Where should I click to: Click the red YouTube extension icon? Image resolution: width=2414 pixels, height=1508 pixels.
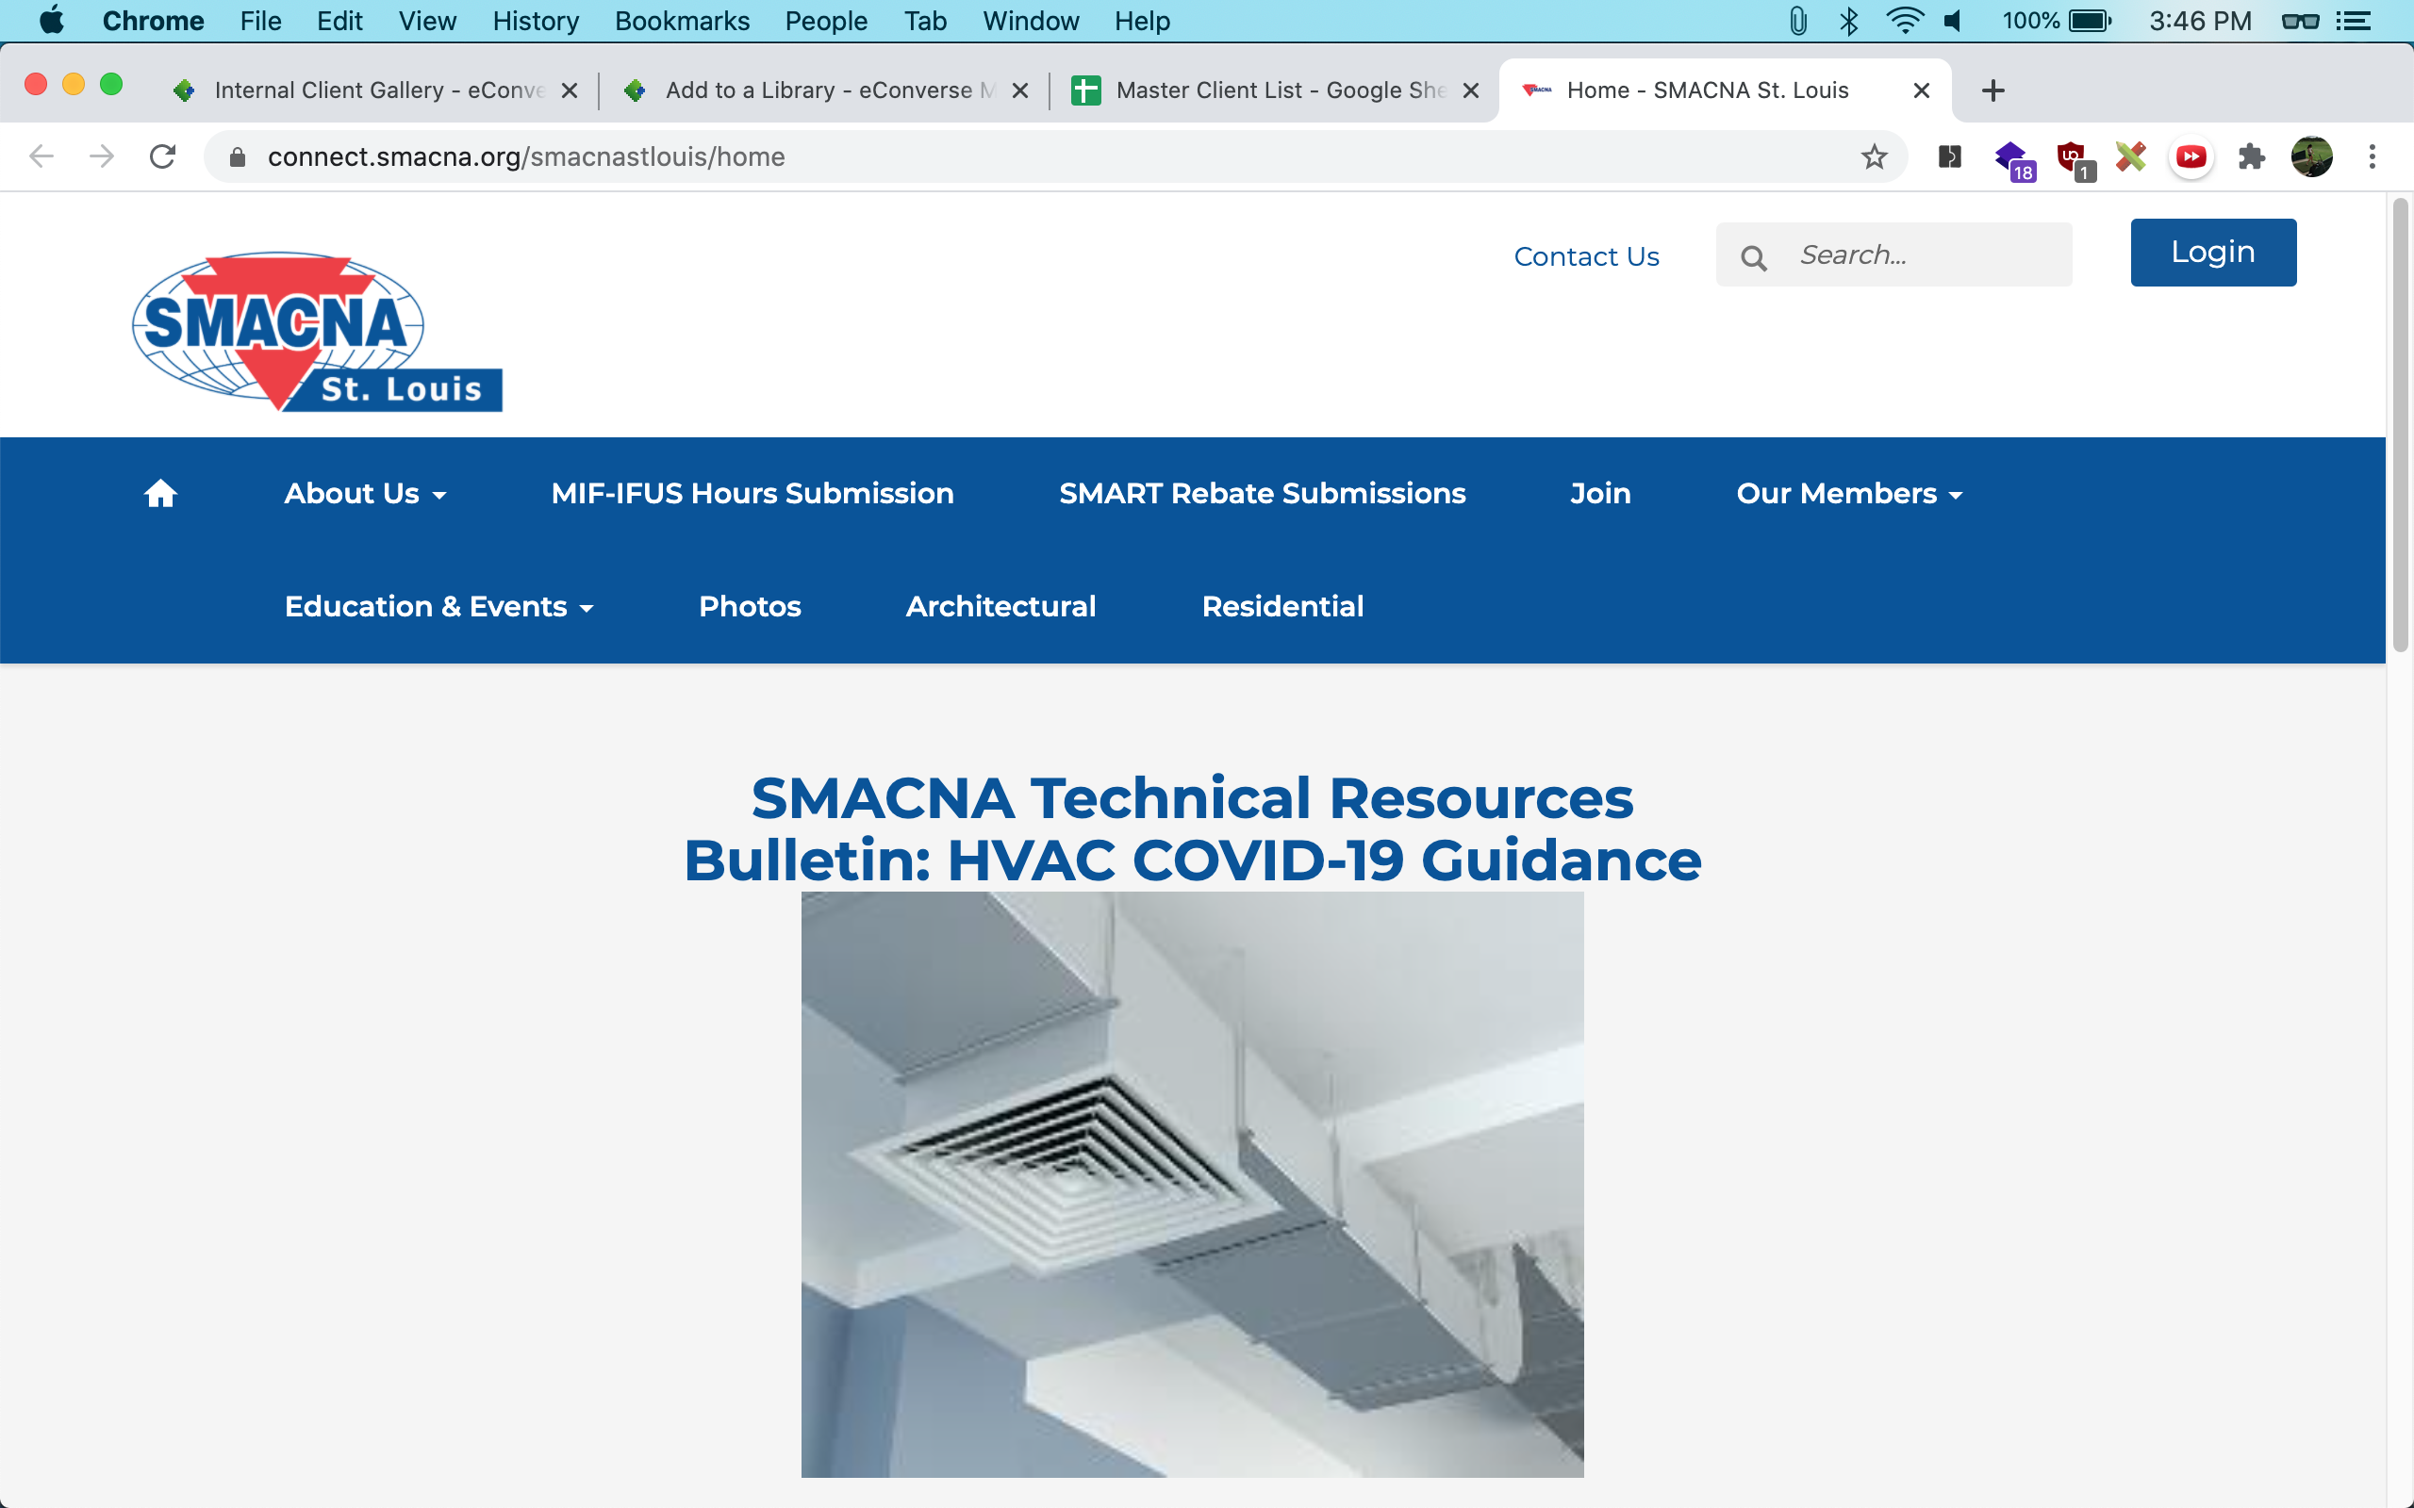[2191, 156]
